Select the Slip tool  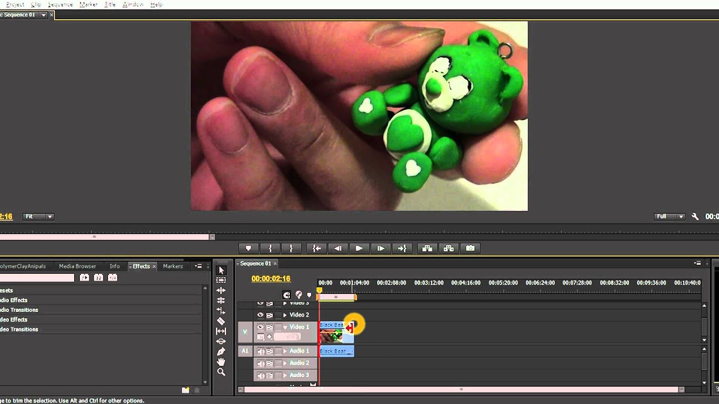pos(221,331)
